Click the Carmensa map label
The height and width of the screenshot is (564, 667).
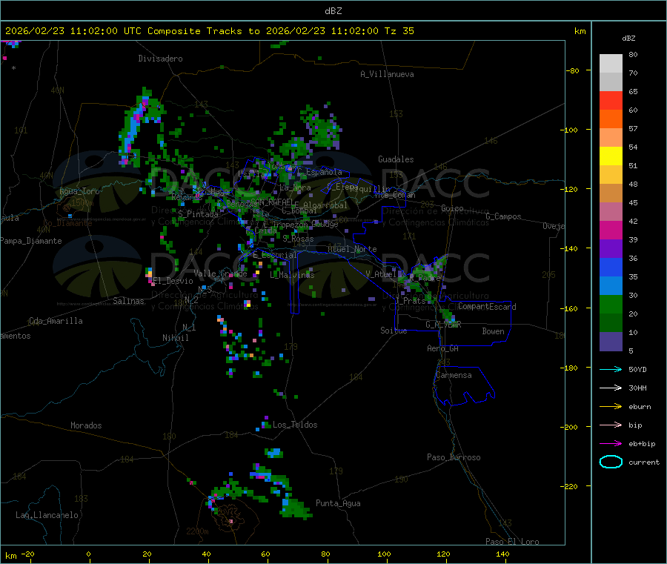click(454, 375)
